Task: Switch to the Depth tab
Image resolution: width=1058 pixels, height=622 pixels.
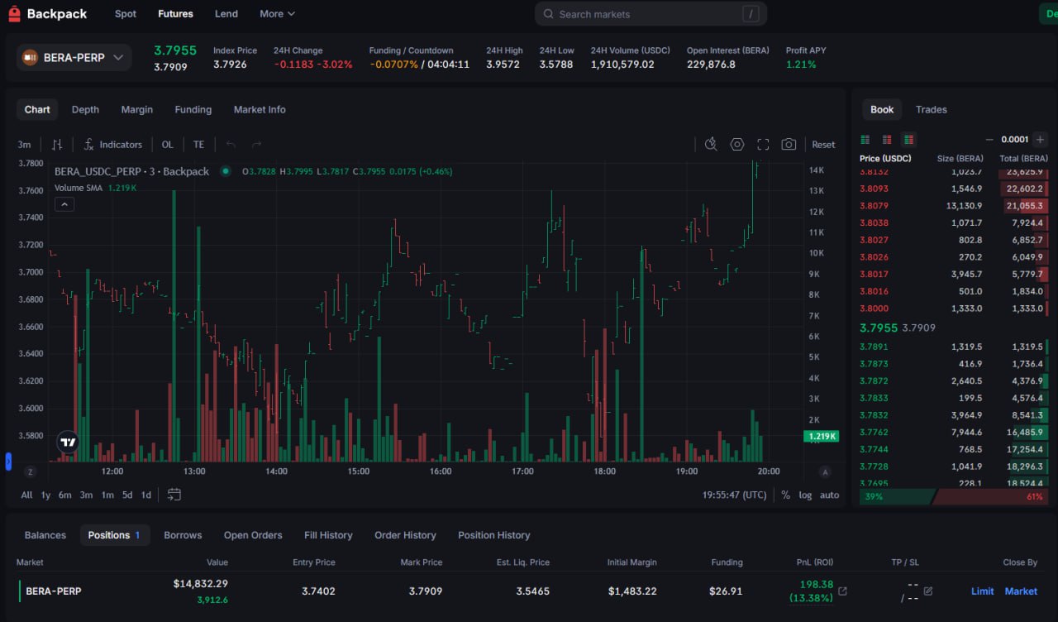Action: [85, 109]
